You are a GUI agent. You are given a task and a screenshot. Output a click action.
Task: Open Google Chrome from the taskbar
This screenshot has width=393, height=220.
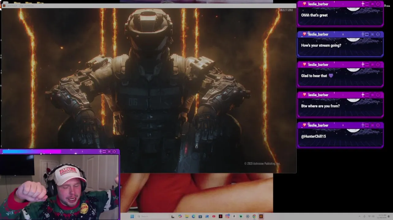(x=254, y=216)
